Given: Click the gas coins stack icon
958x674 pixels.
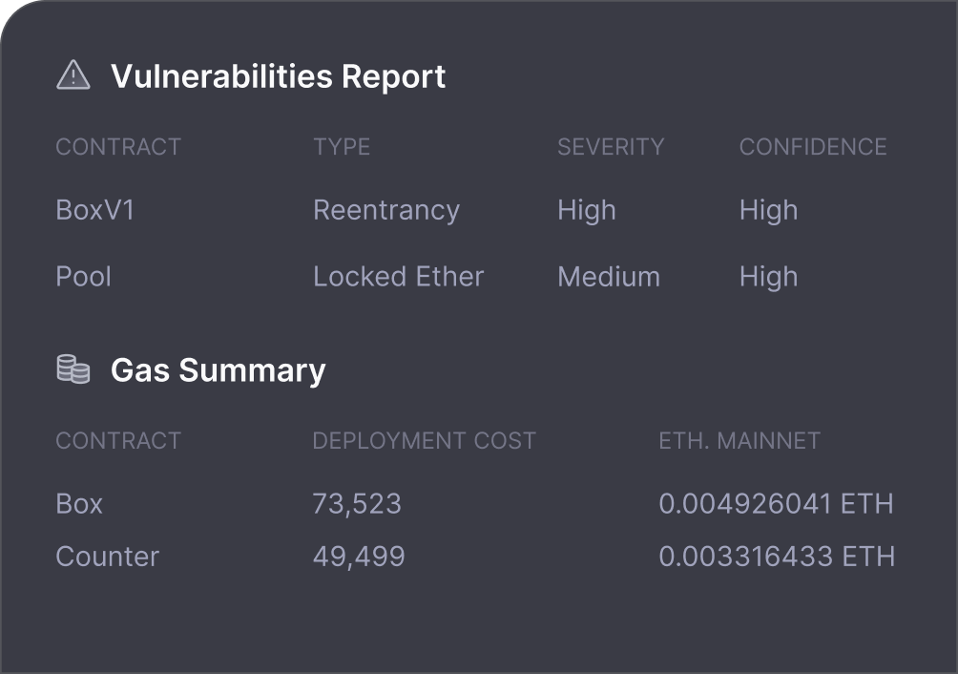Looking at the screenshot, I should click(x=73, y=369).
